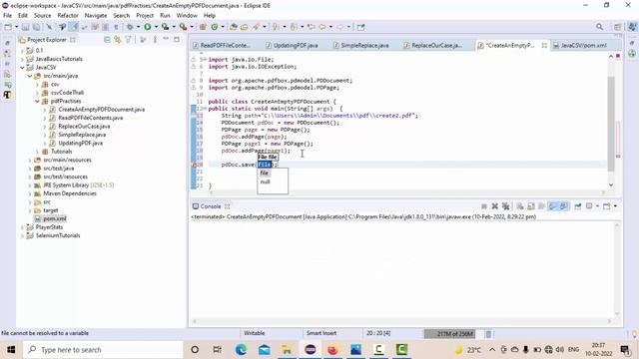Click the Save All toolbar icon
The width and height of the screenshot is (639, 359).
point(36,27)
